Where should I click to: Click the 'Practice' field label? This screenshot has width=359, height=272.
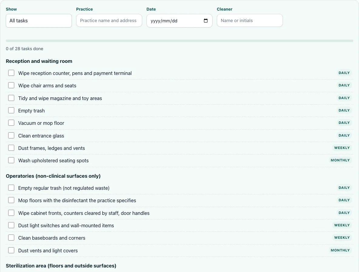click(x=85, y=9)
